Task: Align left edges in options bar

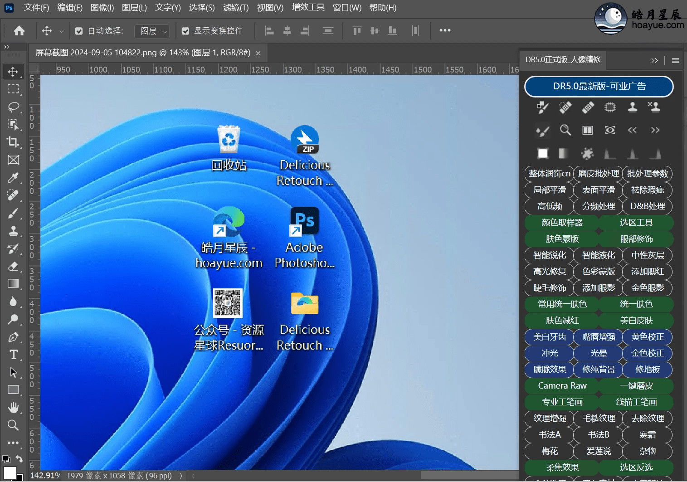Action: click(269, 31)
